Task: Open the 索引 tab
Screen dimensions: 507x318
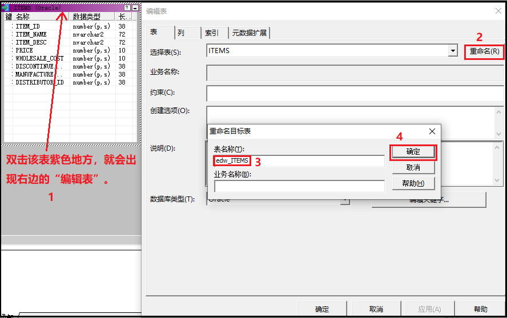Action: pos(215,33)
